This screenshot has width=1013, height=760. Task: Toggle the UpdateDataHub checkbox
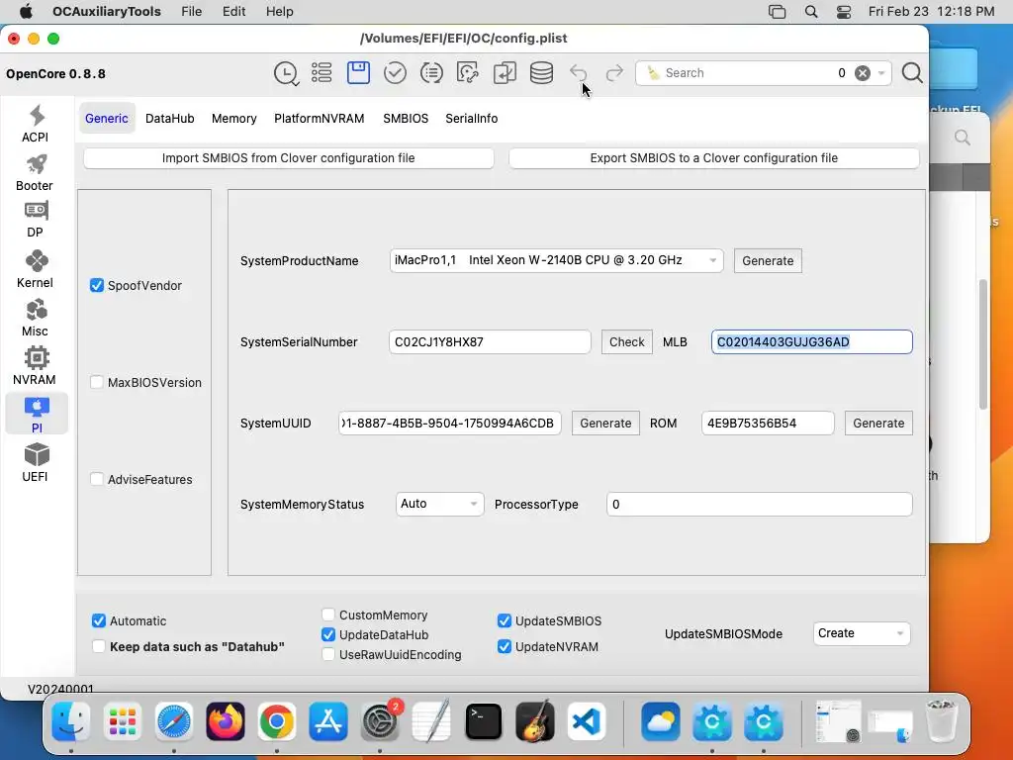[x=328, y=634]
